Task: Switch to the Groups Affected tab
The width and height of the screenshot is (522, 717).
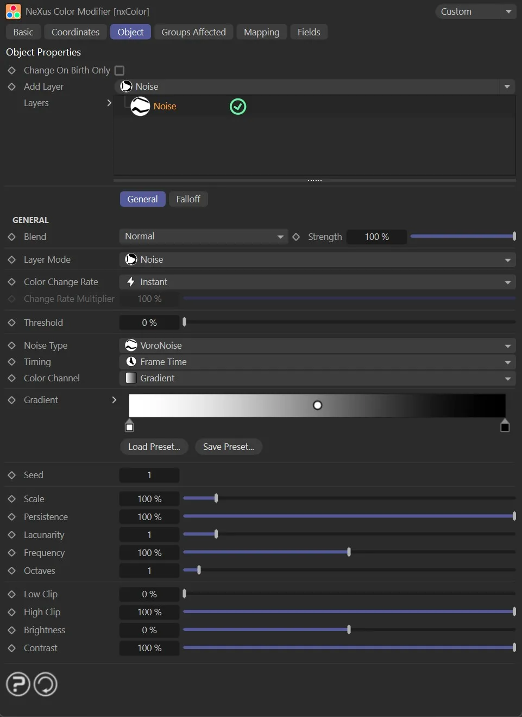Action: (193, 32)
